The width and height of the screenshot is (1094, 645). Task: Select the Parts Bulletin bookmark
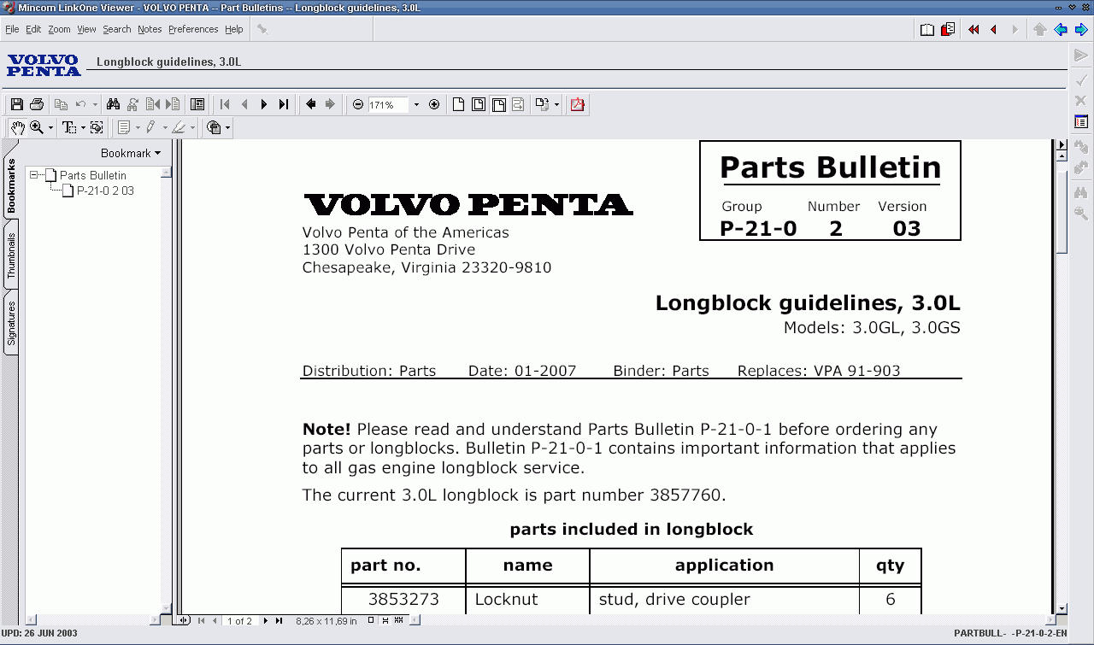click(x=92, y=175)
